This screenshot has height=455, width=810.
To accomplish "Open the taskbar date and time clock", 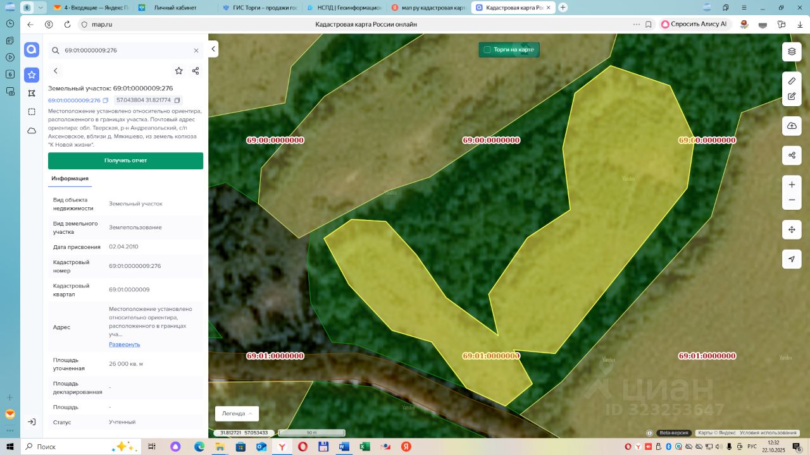I will tap(773, 446).
